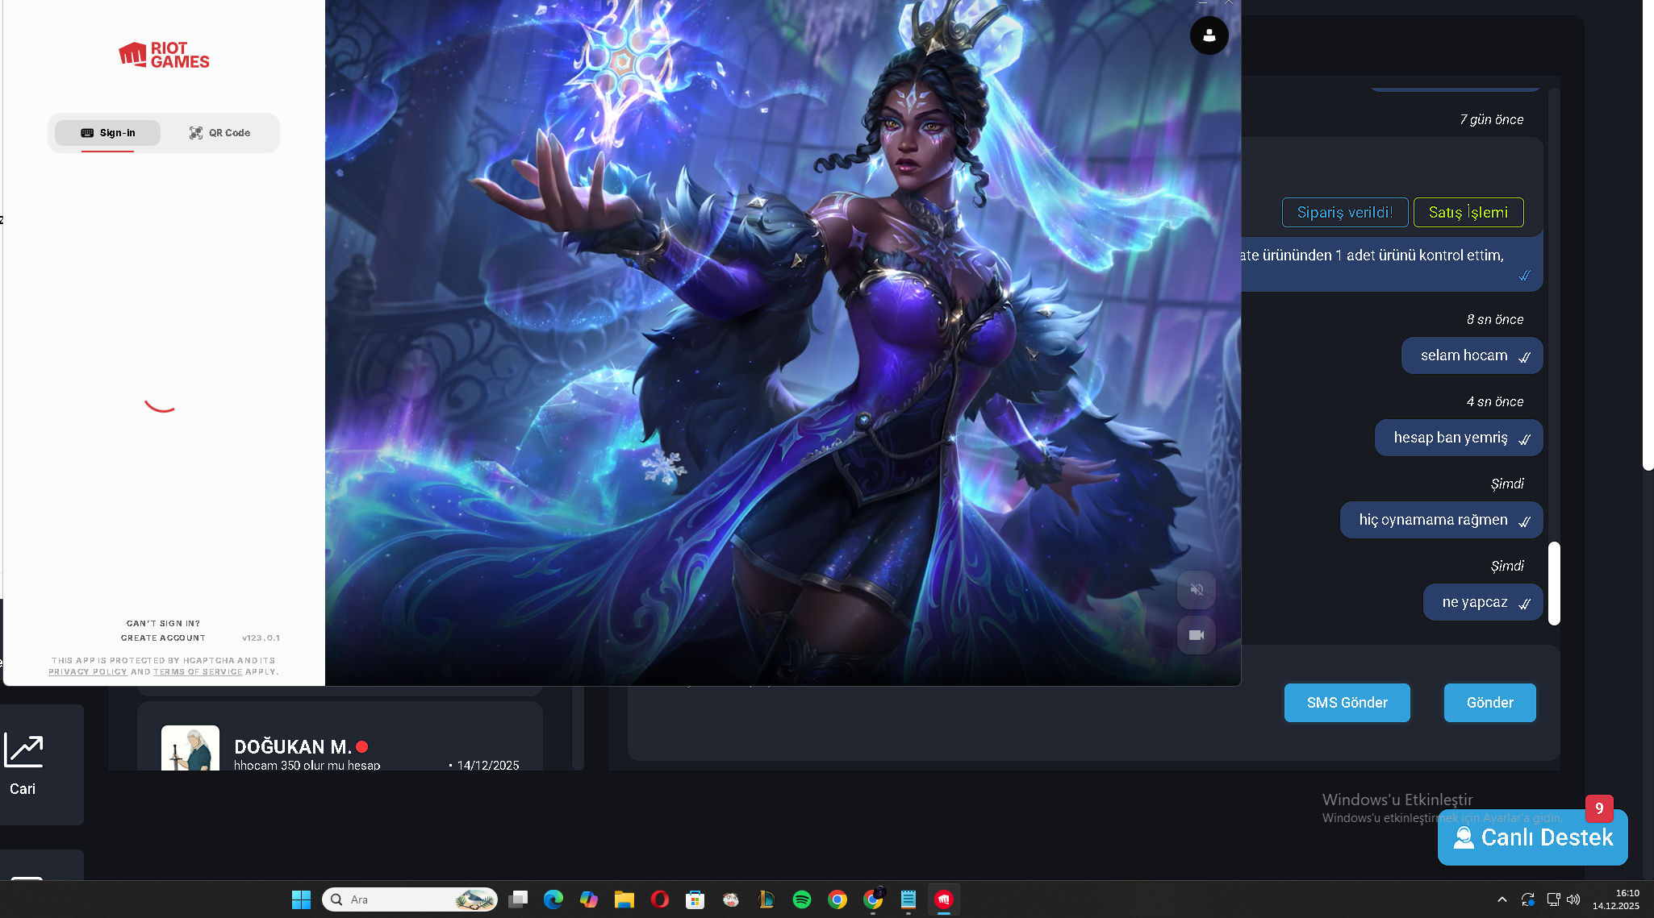1654x918 pixels.
Task: Click the Riot Client taskbar icon
Action: coord(944,899)
